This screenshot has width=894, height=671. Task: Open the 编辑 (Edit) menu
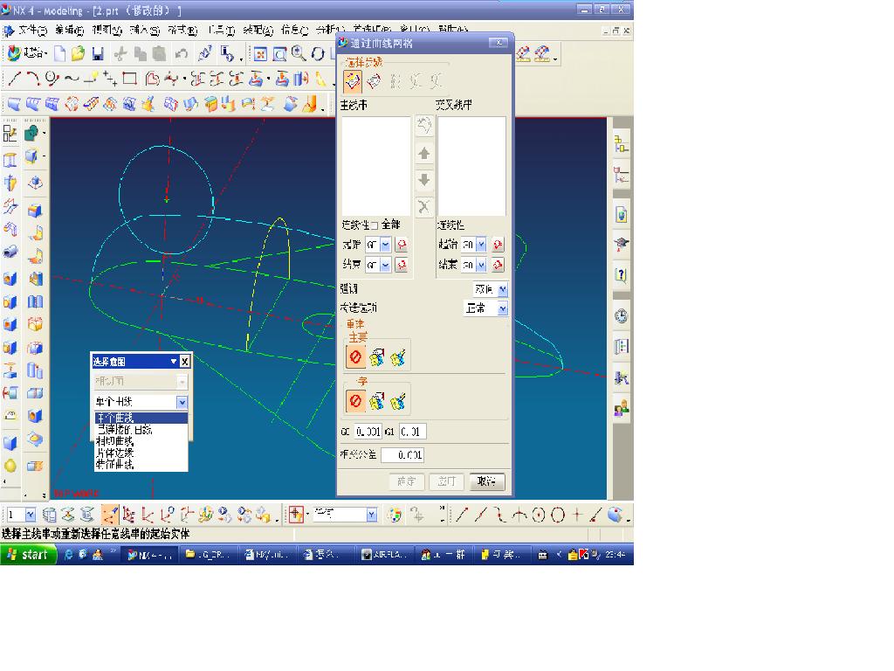coord(69,30)
